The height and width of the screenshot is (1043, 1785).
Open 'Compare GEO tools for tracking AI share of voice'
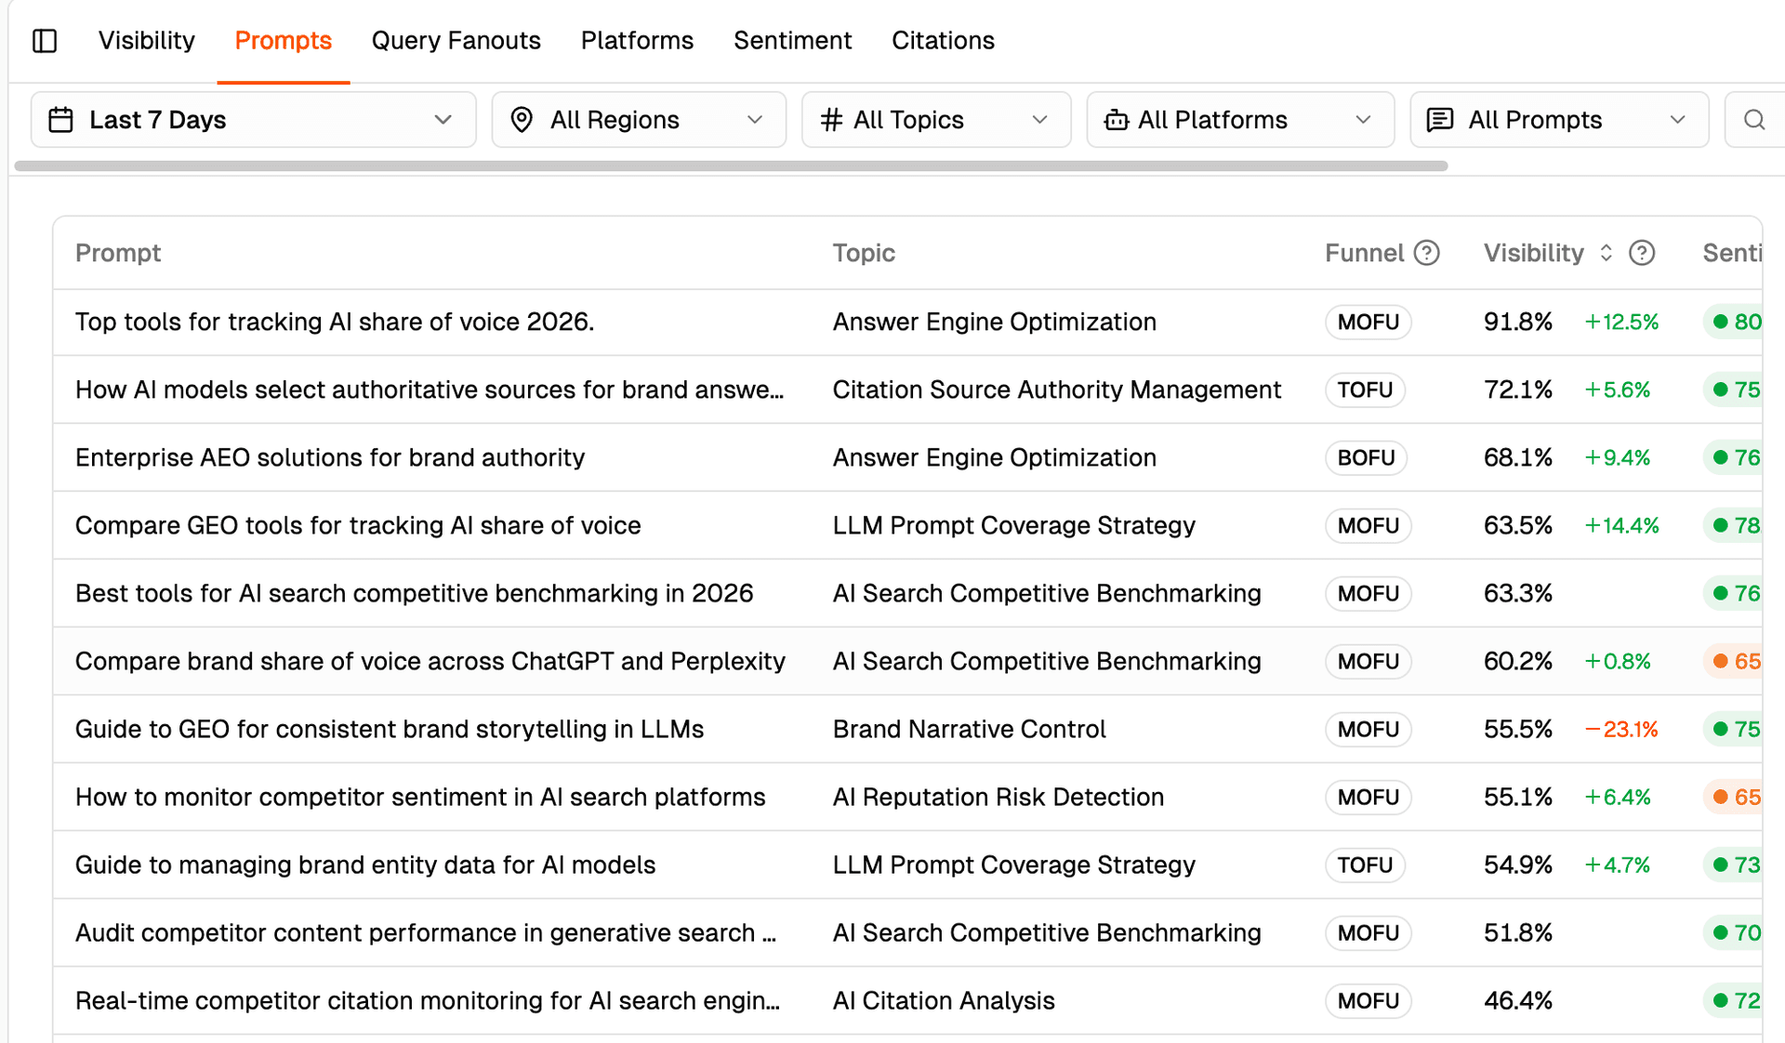coord(358,525)
